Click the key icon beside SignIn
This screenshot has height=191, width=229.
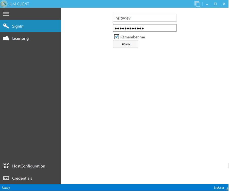click(6, 26)
